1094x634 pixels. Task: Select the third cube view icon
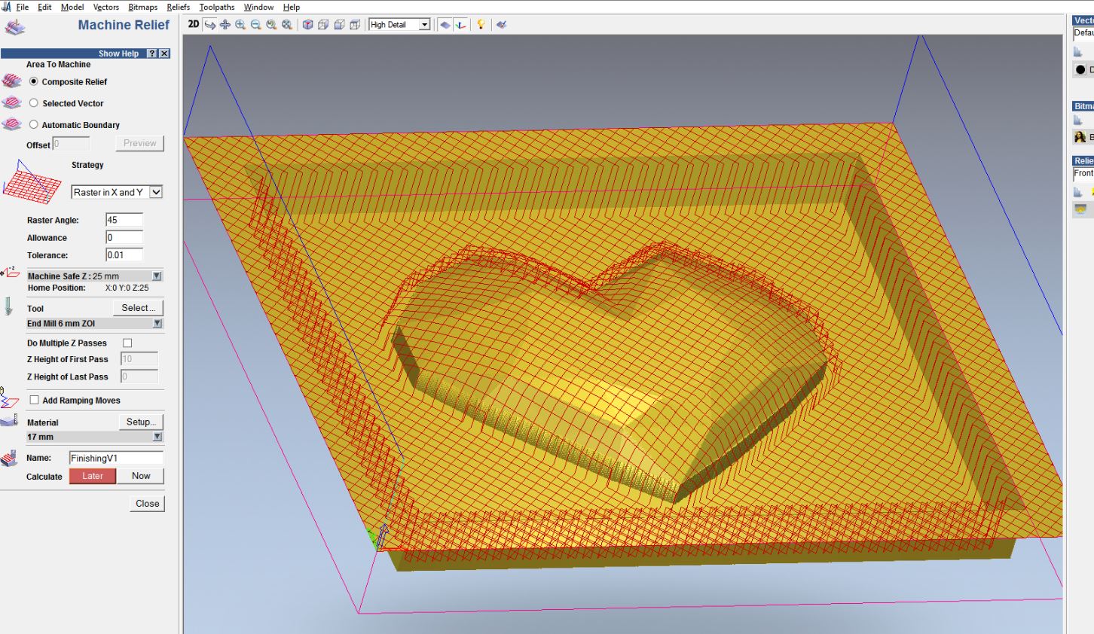click(x=339, y=25)
